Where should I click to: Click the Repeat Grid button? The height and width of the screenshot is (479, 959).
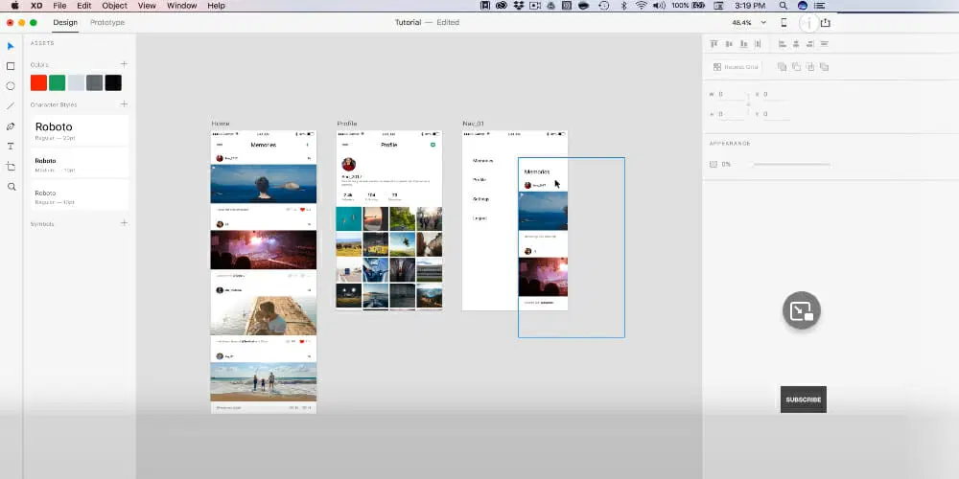pyautogui.click(x=736, y=67)
